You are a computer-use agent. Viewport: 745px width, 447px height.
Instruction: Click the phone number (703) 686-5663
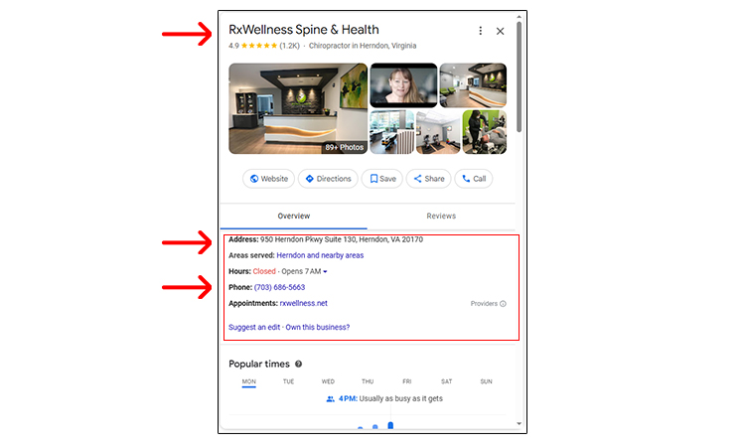(279, 287)
